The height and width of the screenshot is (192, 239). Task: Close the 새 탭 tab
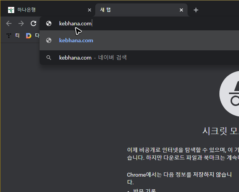[181, 10]
